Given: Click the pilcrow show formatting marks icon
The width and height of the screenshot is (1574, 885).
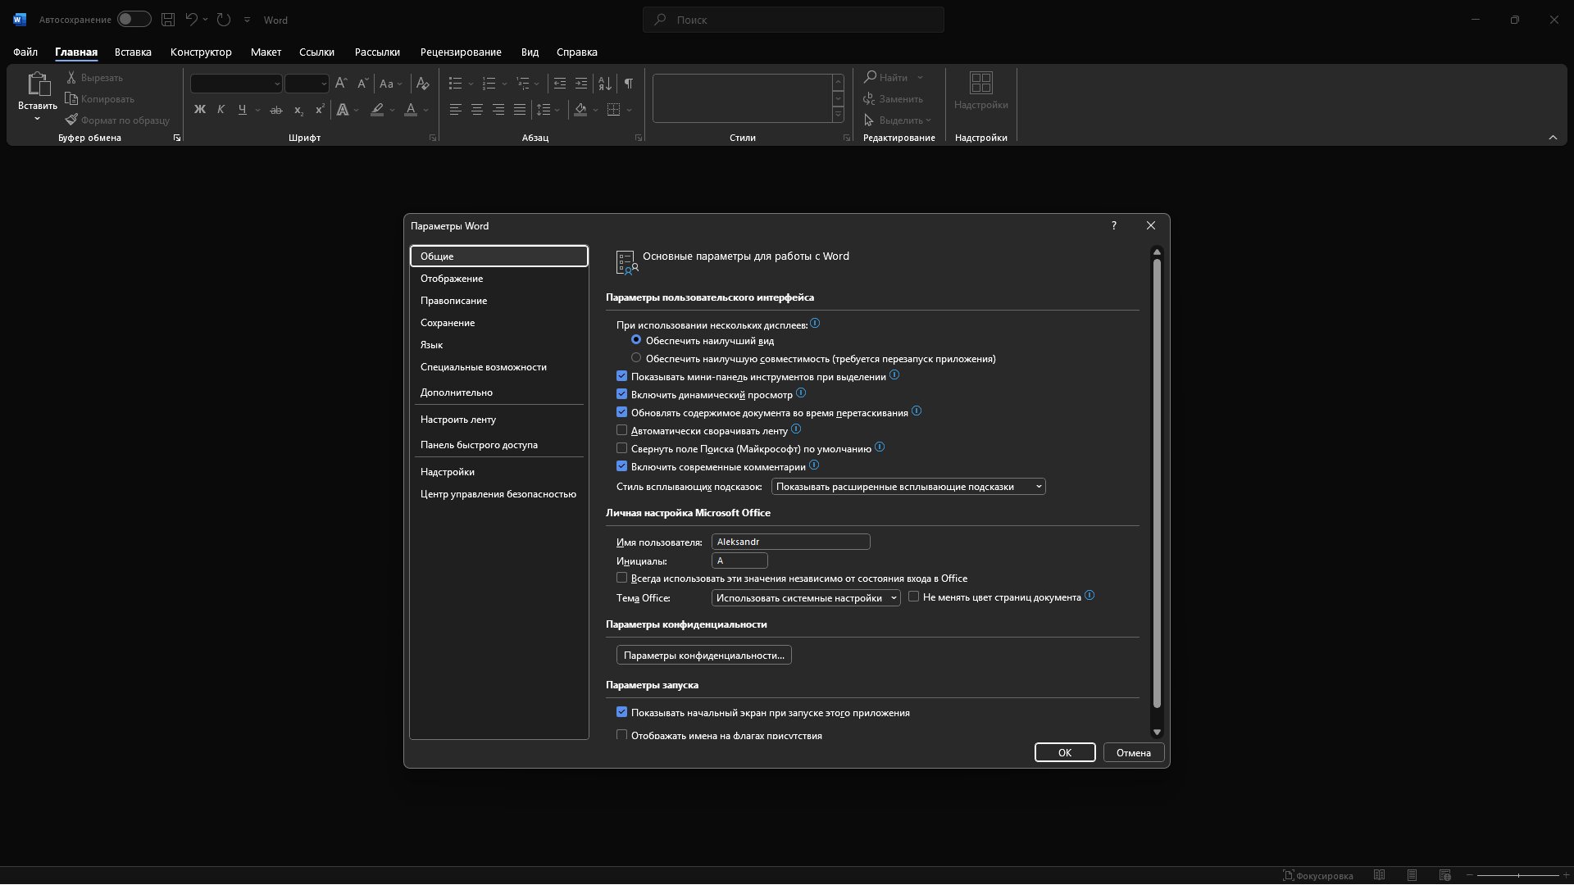Looking at the screenshot, I should click(x=628, y=84).
